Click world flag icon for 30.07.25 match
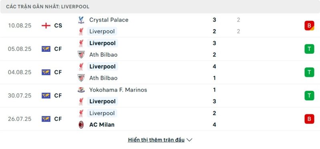The height and width of the screenshot is (149, 320). (46, 96)
